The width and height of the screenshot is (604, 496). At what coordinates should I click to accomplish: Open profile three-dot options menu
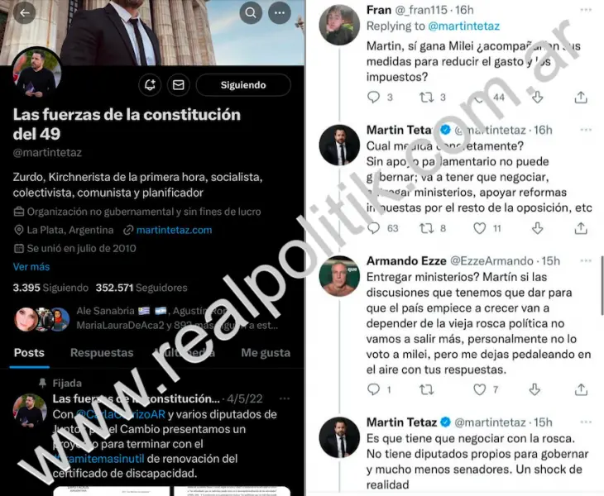point(280,12)
